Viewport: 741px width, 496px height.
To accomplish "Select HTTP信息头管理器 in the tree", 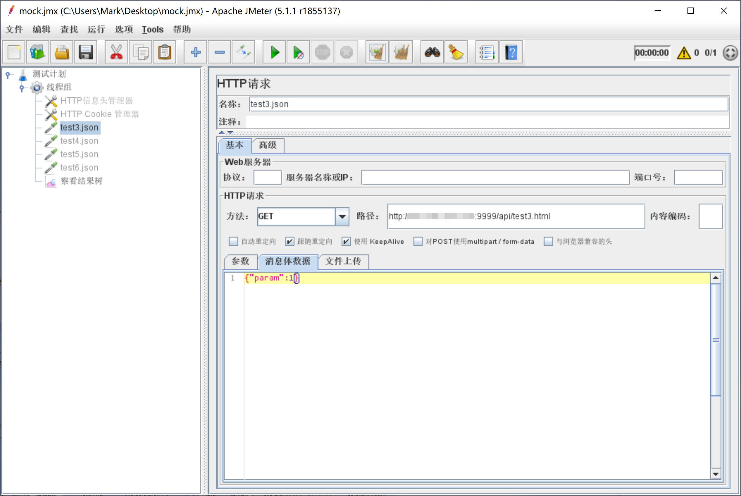I will click(x=96, y=101).
